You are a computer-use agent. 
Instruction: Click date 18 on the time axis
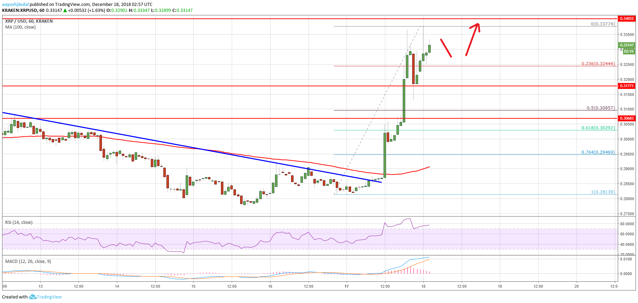point(423,286)
